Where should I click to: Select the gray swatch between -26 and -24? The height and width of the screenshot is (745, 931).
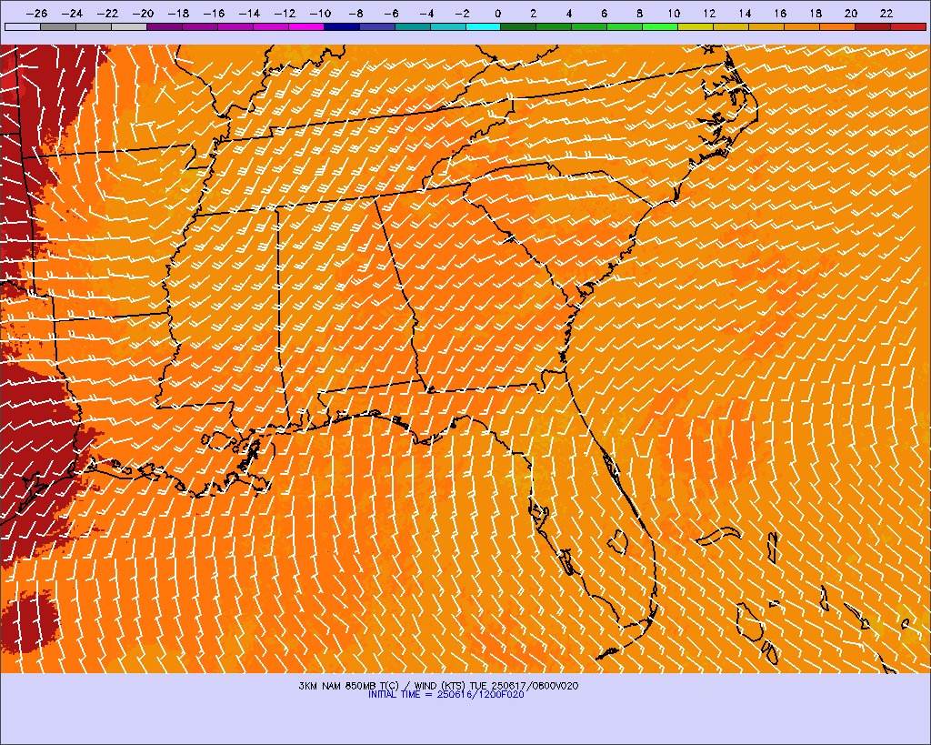pyautogui.click(x=58, y=26)
